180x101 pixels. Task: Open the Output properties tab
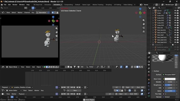[x=149, y=65]
